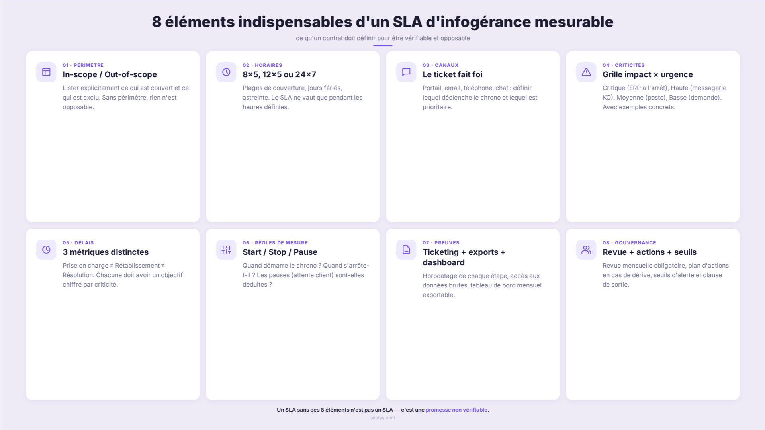Image resolution: width=765 pixels, height=430 pixels.
Task: Click the 'In-scope / Out-of-scope' heading
Action: tap(110, 74)
